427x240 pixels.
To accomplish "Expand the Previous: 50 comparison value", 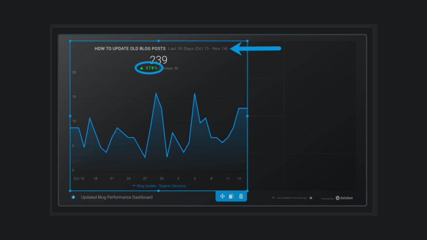I will pos(170,68).
